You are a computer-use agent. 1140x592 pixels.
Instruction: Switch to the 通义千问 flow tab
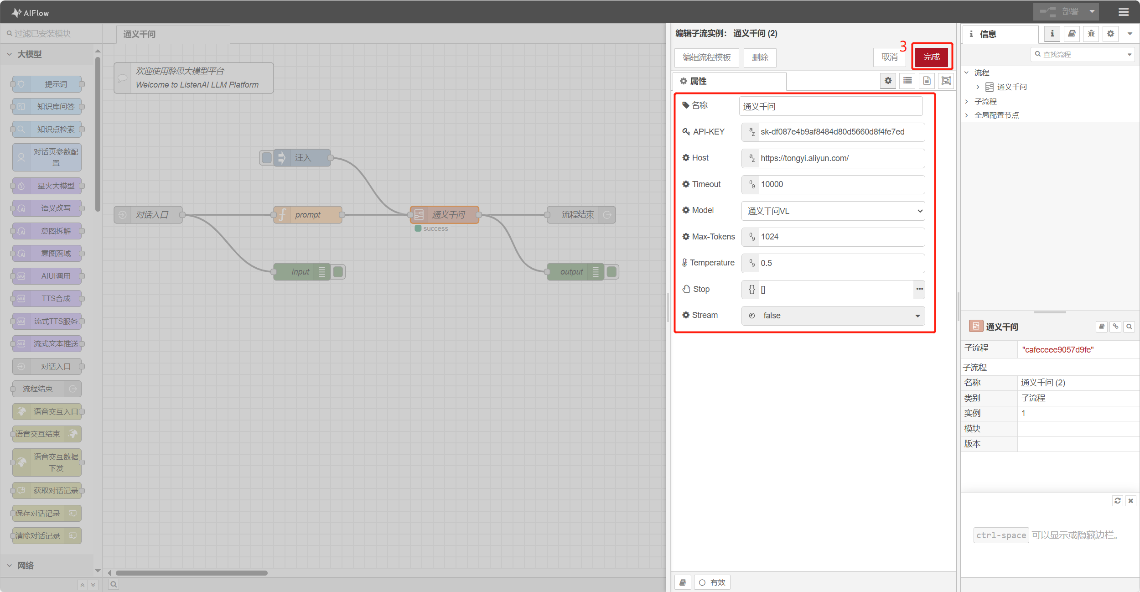140,34
